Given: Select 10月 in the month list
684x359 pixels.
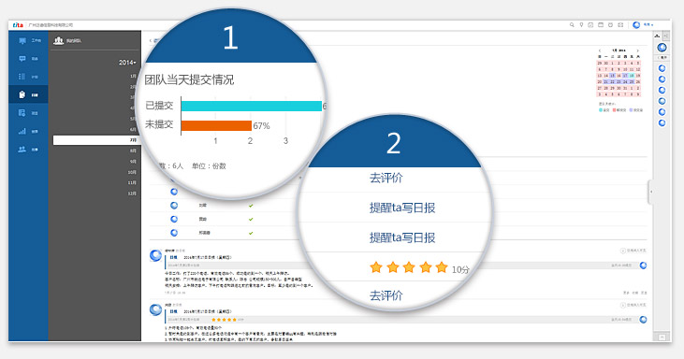Looking at the screenshot, I should pos(132,172).
